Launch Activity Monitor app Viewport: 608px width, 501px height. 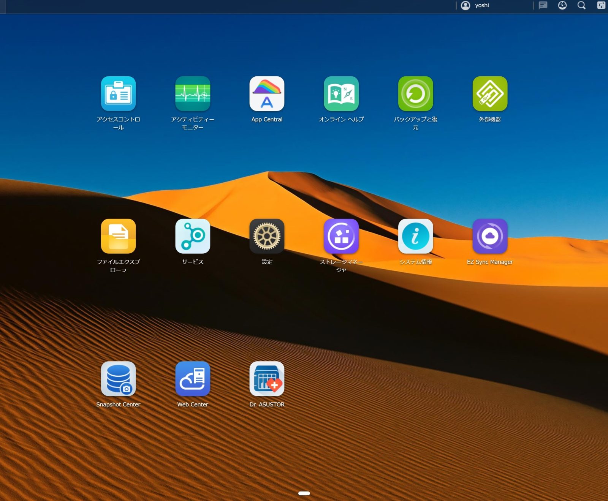pos(193,94)
